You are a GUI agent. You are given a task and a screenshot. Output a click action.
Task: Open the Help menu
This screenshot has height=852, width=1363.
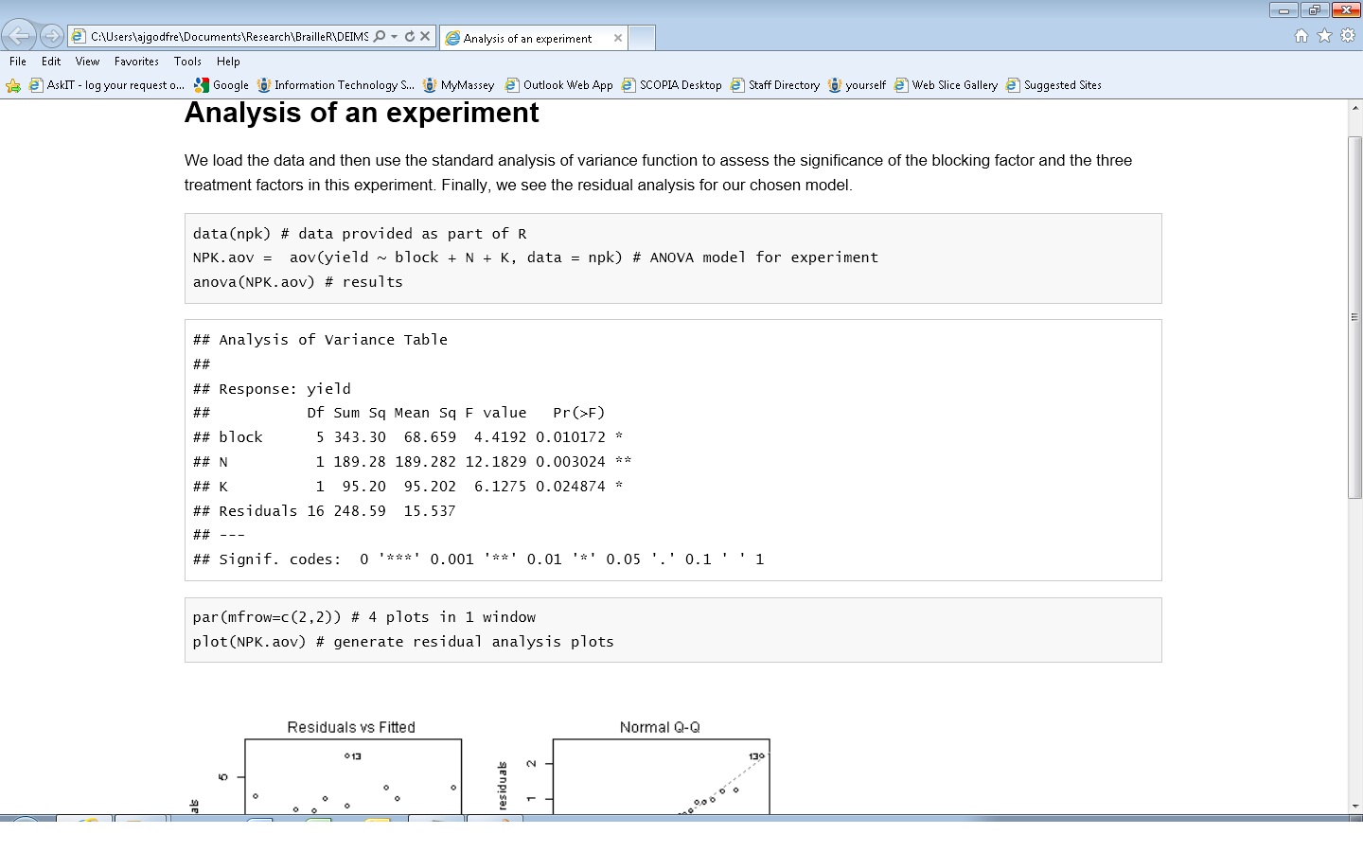tap(228, 61)
